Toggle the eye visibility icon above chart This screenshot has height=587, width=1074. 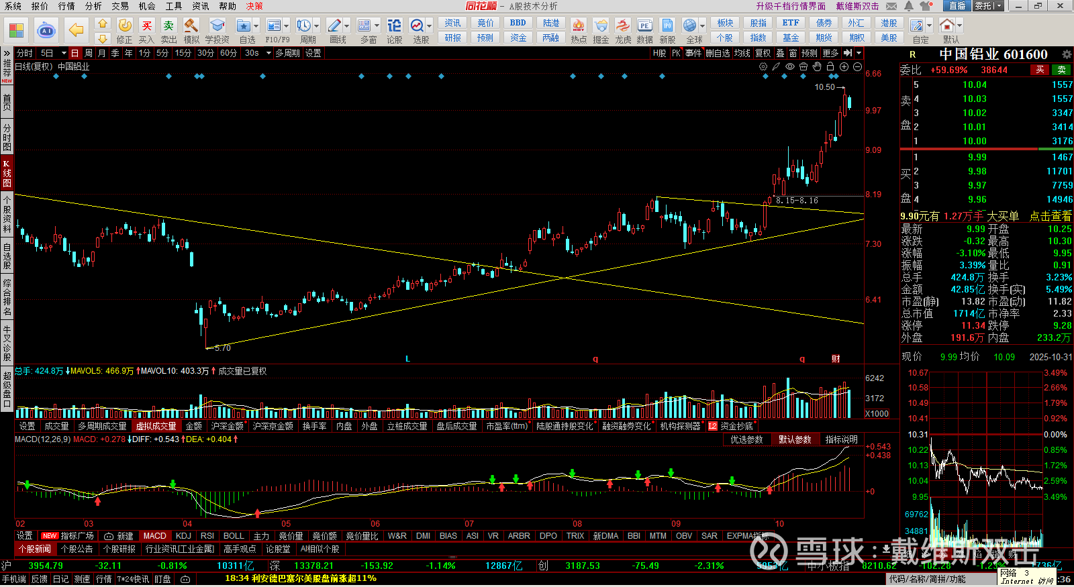pyautogui.click(x=790, y=66)
